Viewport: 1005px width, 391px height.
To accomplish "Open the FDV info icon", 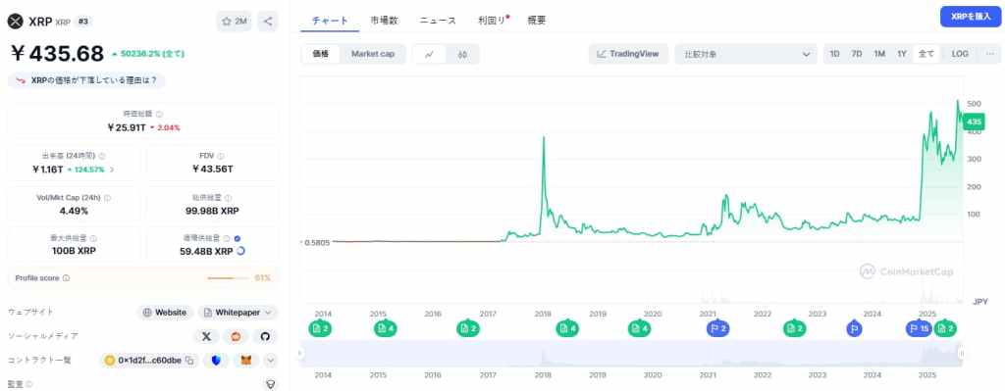I will coord(221,156).
